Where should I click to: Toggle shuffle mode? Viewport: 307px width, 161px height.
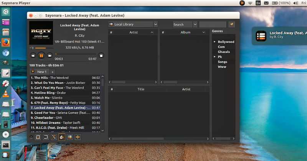tap(54, 137)
